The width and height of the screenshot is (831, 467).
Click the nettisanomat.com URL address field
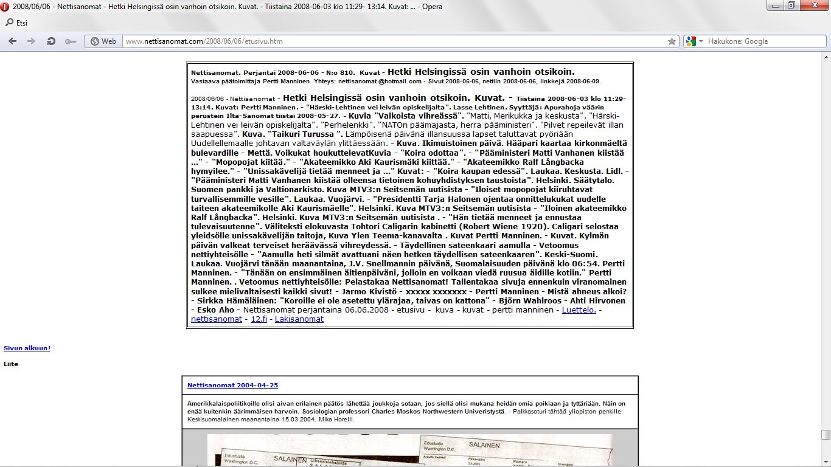point(389,41)
